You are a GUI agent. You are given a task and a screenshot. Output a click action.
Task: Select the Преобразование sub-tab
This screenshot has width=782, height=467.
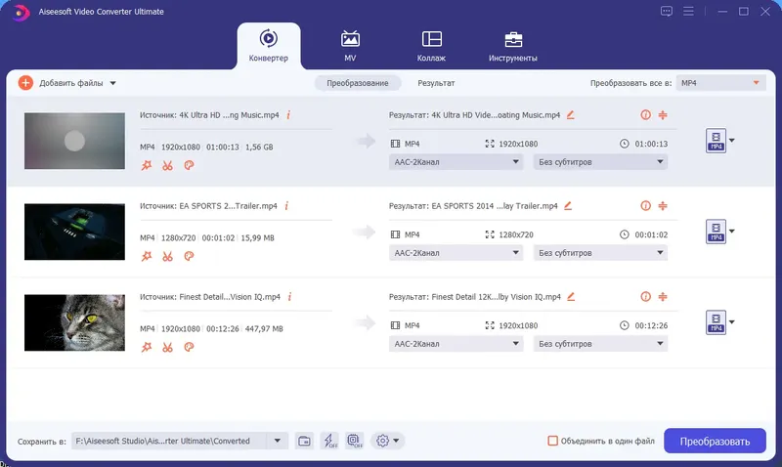358,83
